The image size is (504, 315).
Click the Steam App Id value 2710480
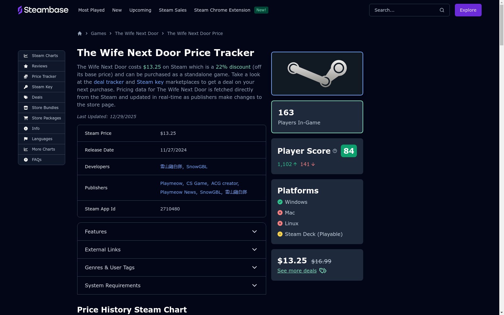(x=170, y=209)
